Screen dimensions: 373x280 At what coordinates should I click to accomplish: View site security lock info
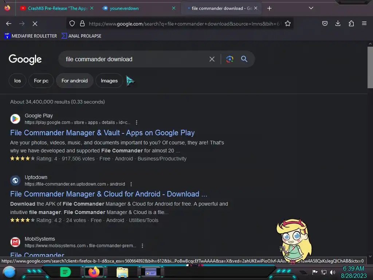point(82,24)
